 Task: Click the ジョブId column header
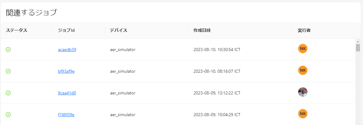pos(66,30)
